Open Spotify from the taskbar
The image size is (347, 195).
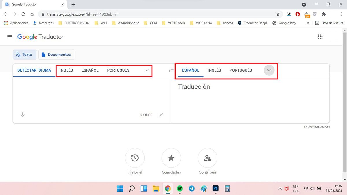click(180, 189)
